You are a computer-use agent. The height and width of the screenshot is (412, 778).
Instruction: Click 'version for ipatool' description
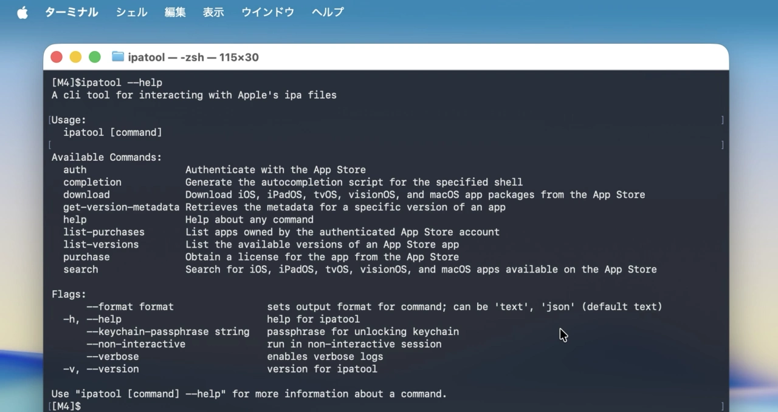pos(322,369)
